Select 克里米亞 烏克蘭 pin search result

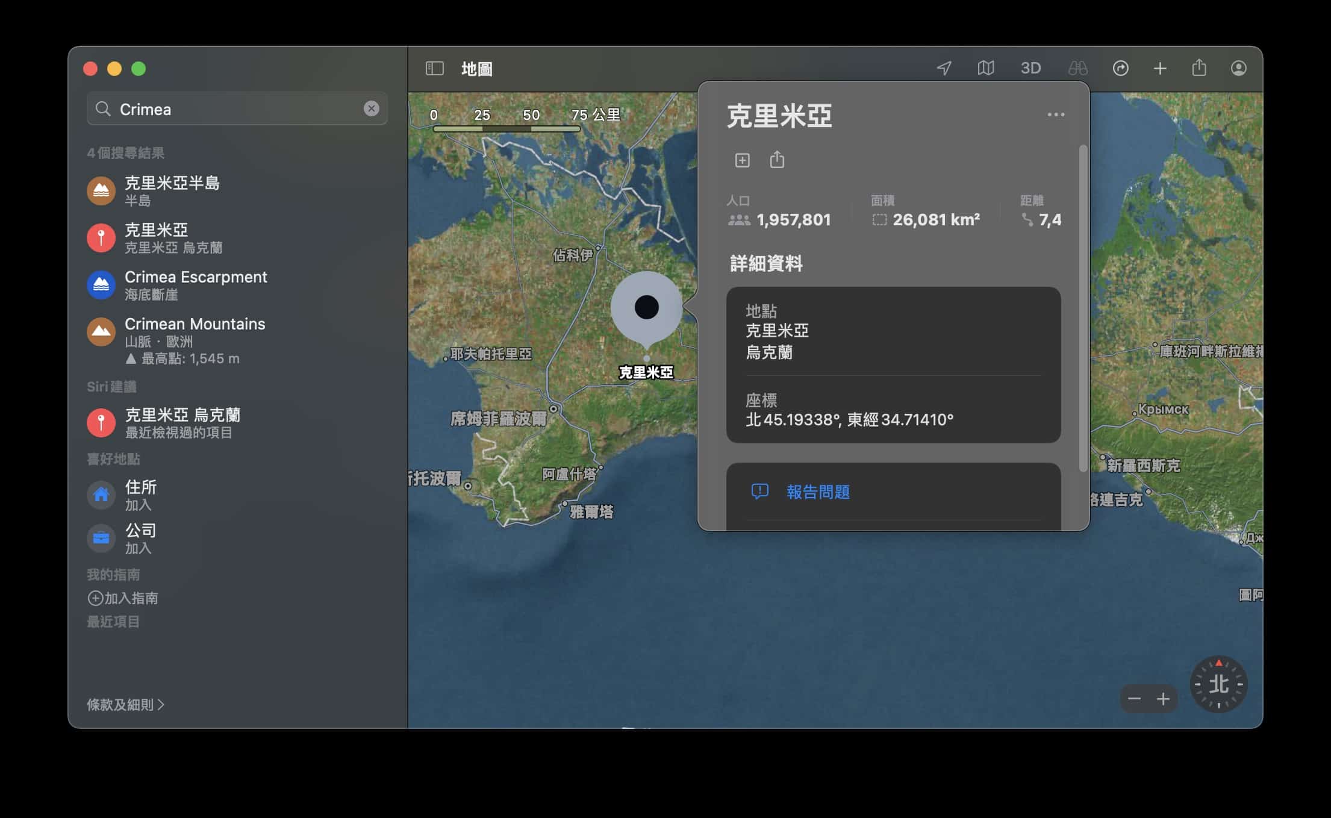point(237,238)
